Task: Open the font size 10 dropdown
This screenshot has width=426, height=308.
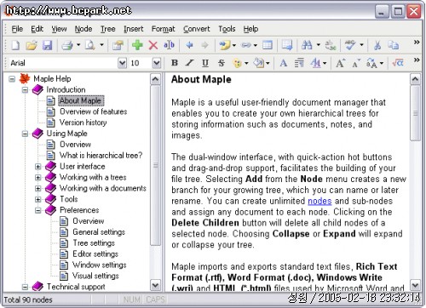Action: (x=157, y=63)
